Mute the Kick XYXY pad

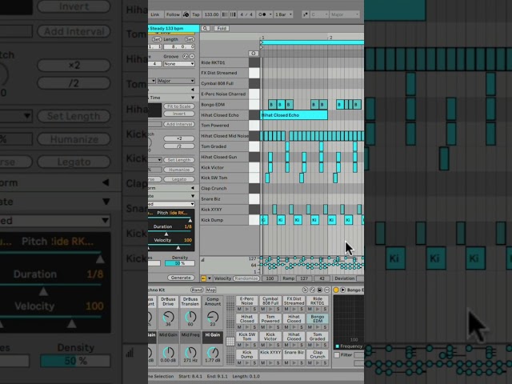coord(263,362)
